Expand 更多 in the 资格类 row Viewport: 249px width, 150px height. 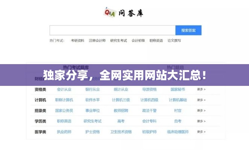click(x=201, y=90)
